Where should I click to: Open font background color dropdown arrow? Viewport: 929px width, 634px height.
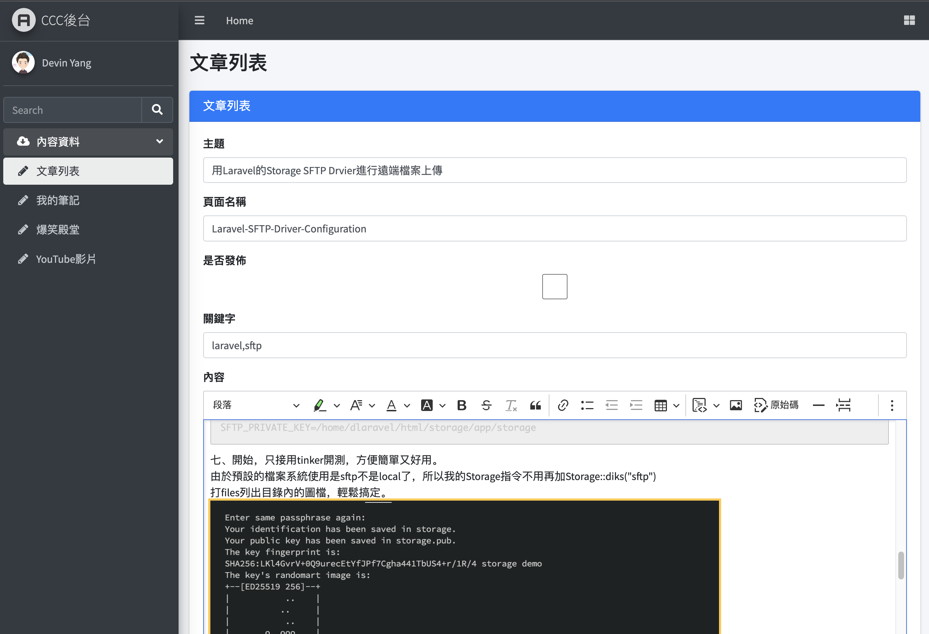coord(442,406)
